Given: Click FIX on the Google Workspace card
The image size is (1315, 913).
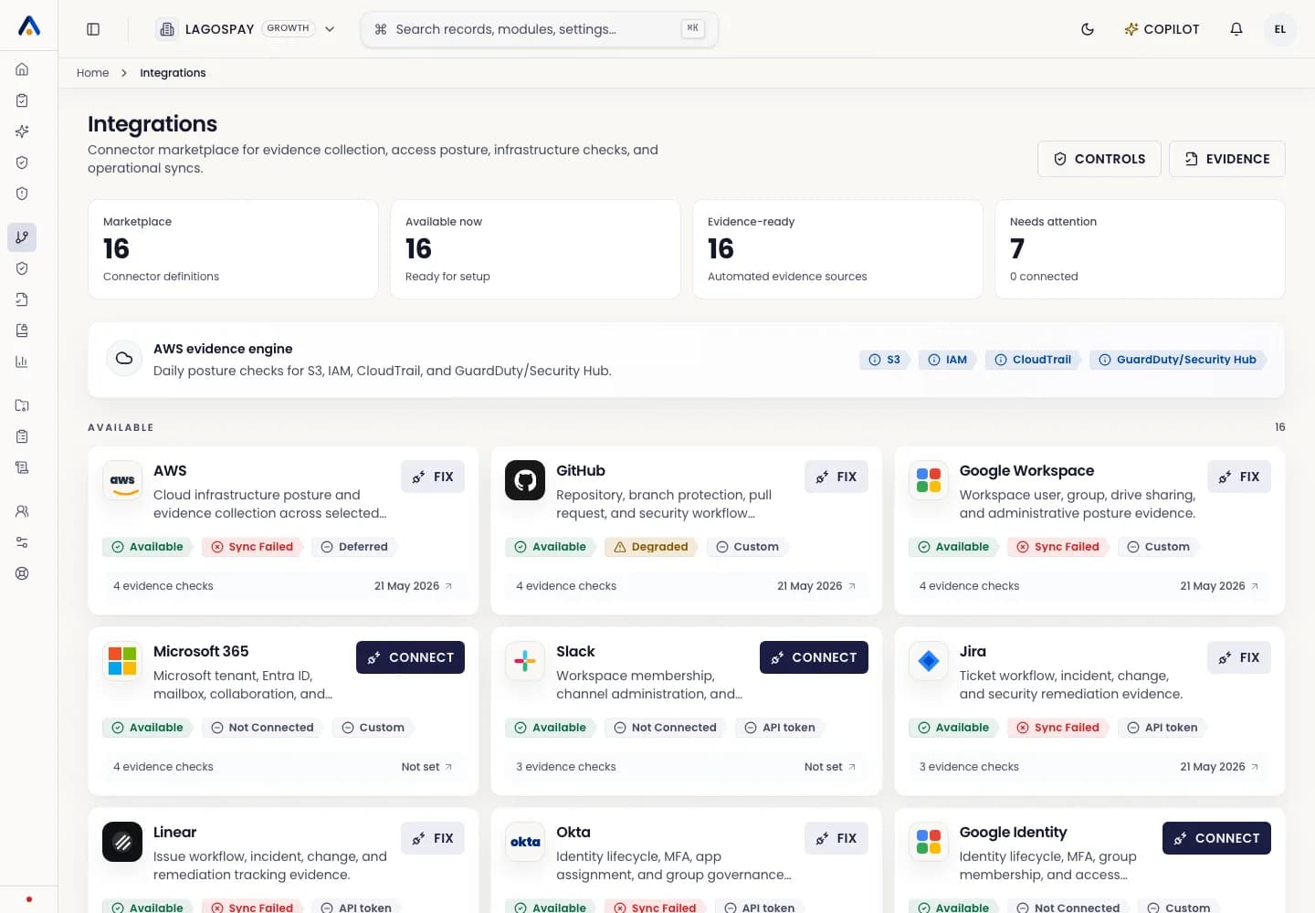Looking at the screenshot, I should (1239, 477).
